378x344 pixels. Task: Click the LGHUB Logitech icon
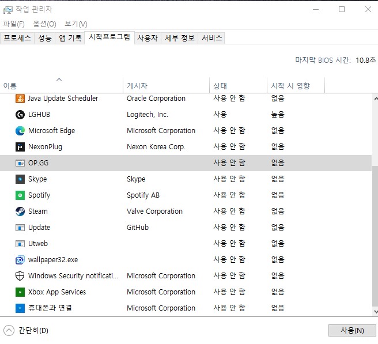click(20, 115)
